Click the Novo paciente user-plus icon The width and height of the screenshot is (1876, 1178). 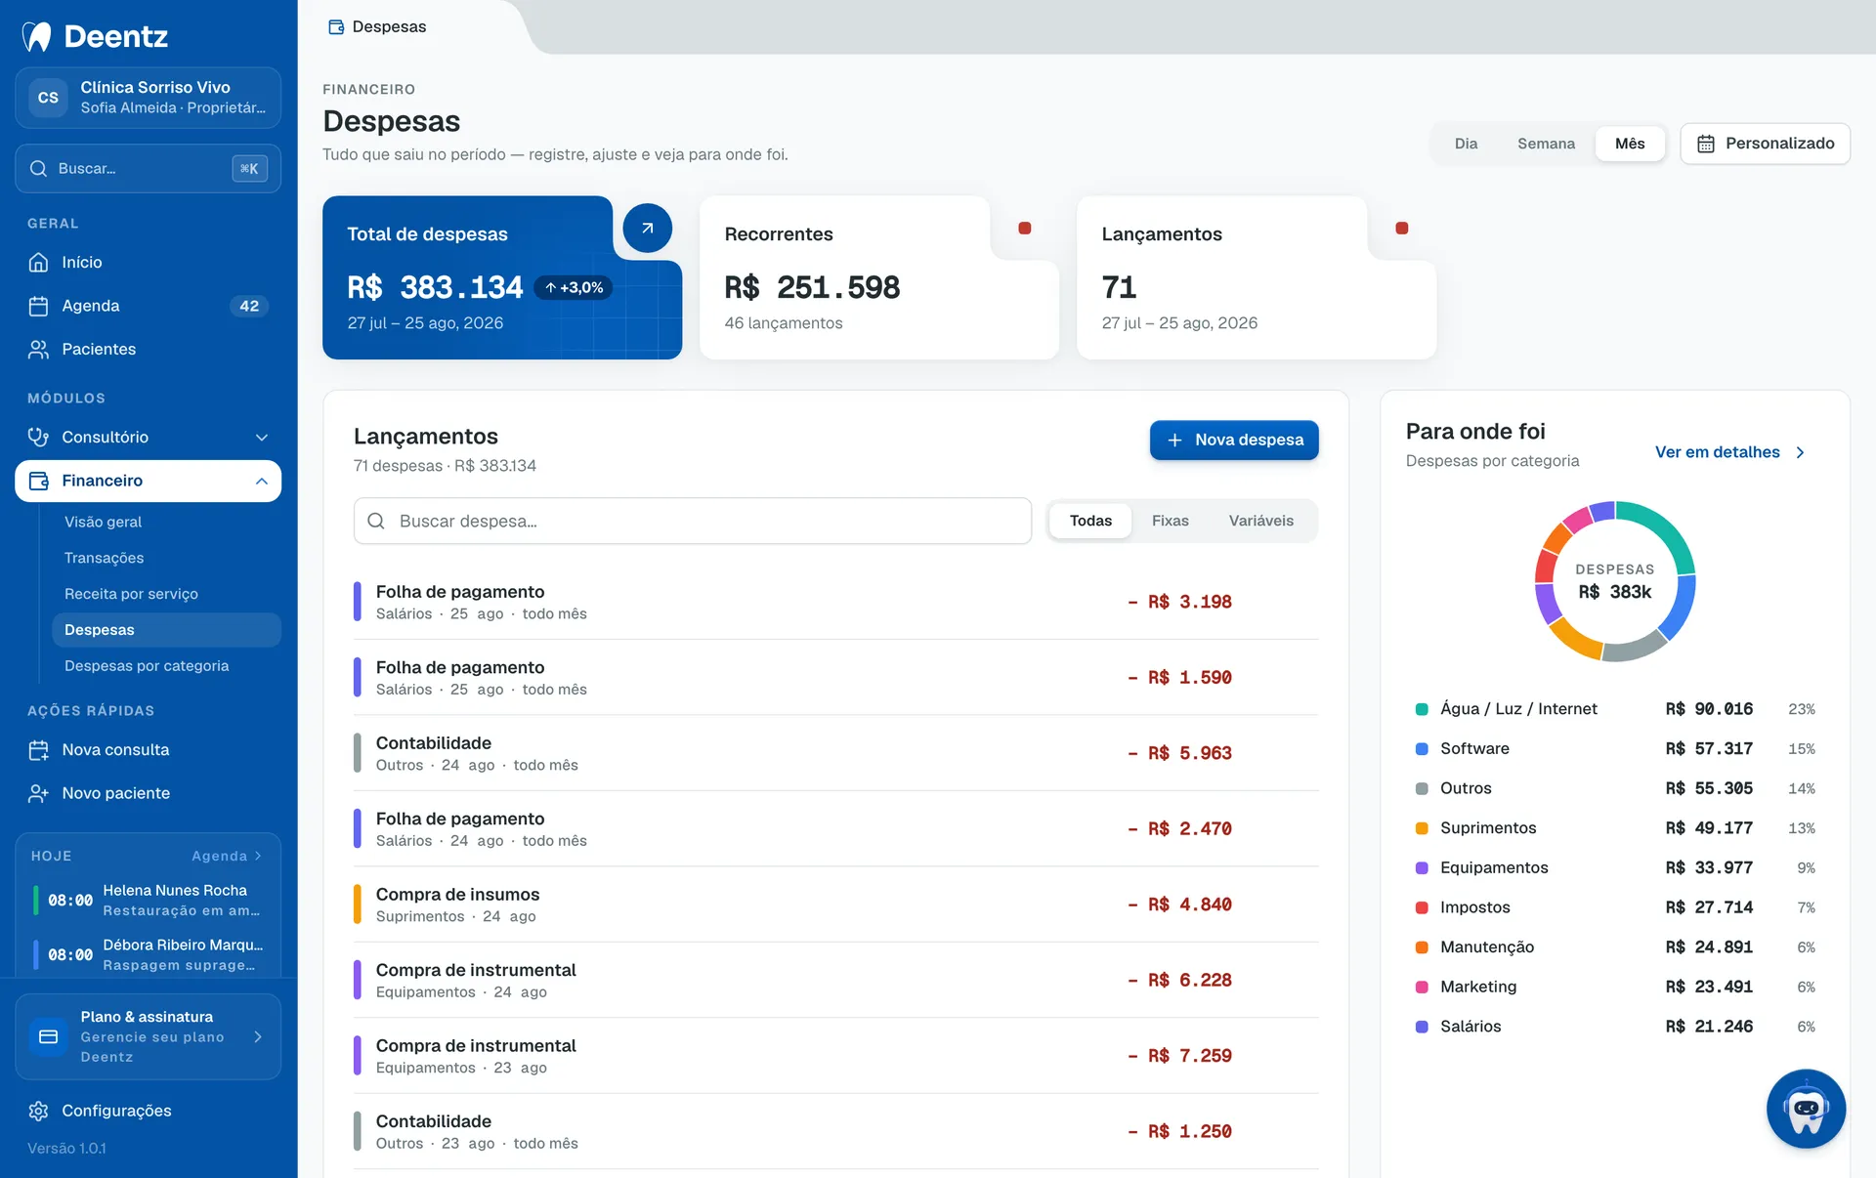tap(38, 793)
